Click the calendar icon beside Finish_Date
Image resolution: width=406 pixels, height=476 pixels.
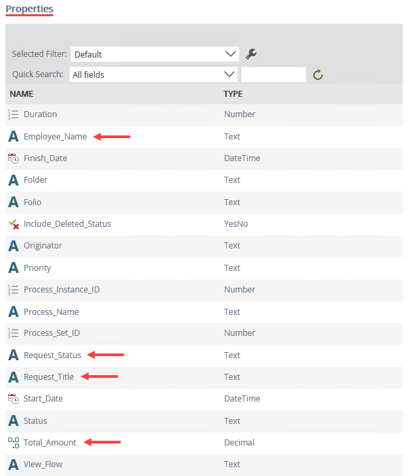coord(14,158)
